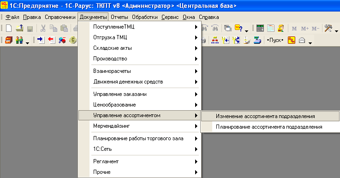Screen dimensions: 340x178
Task: Expand the Управление заказами submenu
Action: click(x=140, y=95)
